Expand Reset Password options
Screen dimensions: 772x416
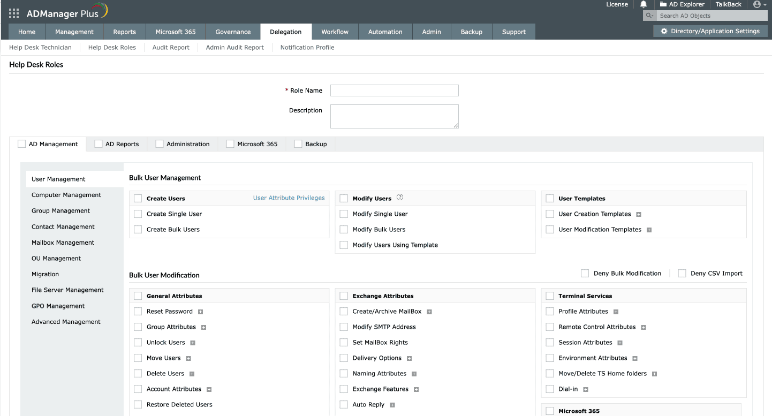pos(200,312)
